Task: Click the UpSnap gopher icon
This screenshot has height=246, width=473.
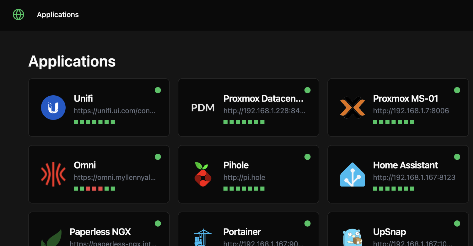Action: click(352, 237)
